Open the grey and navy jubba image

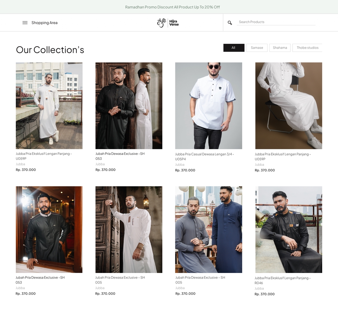208,229
